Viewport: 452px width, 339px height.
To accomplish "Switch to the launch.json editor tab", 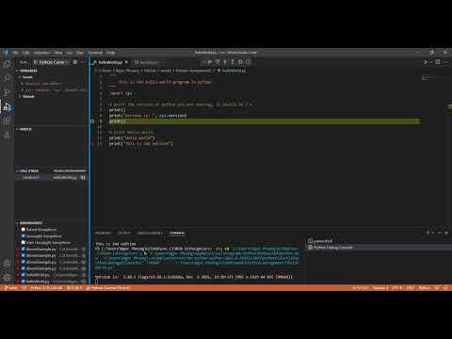I will coord(147,62).
